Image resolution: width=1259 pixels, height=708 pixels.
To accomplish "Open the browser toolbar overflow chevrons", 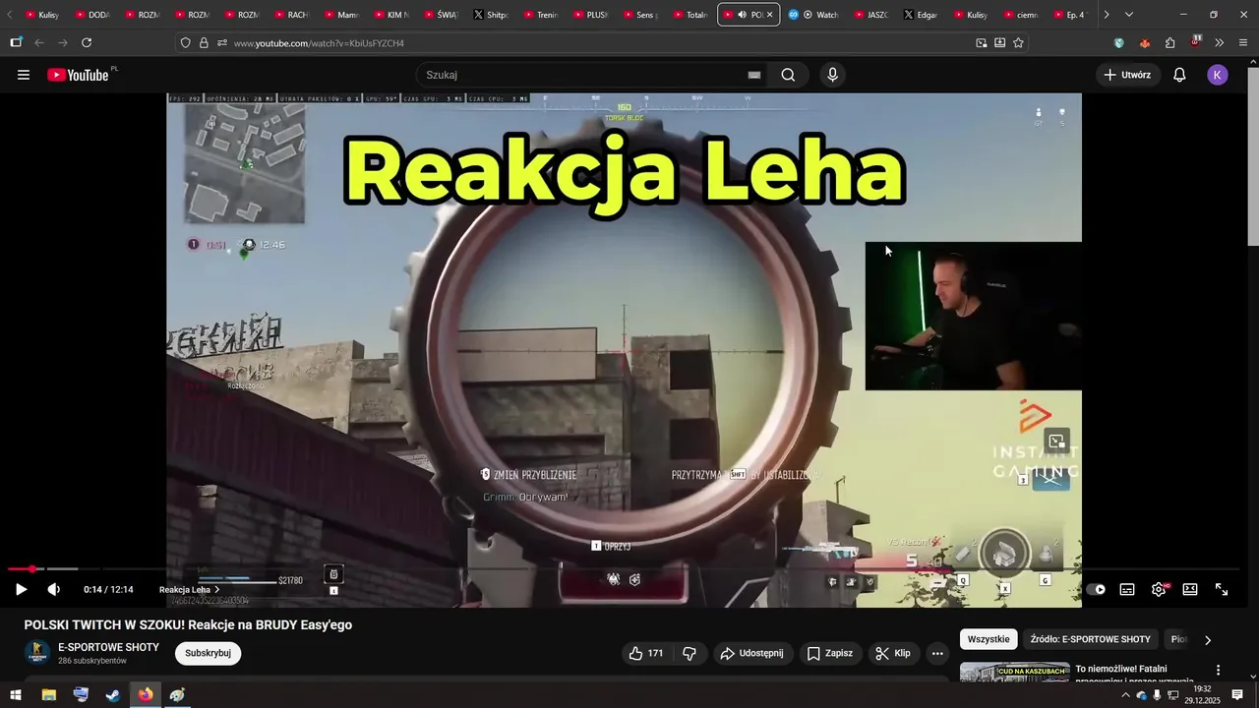I will coord(1220,43).
